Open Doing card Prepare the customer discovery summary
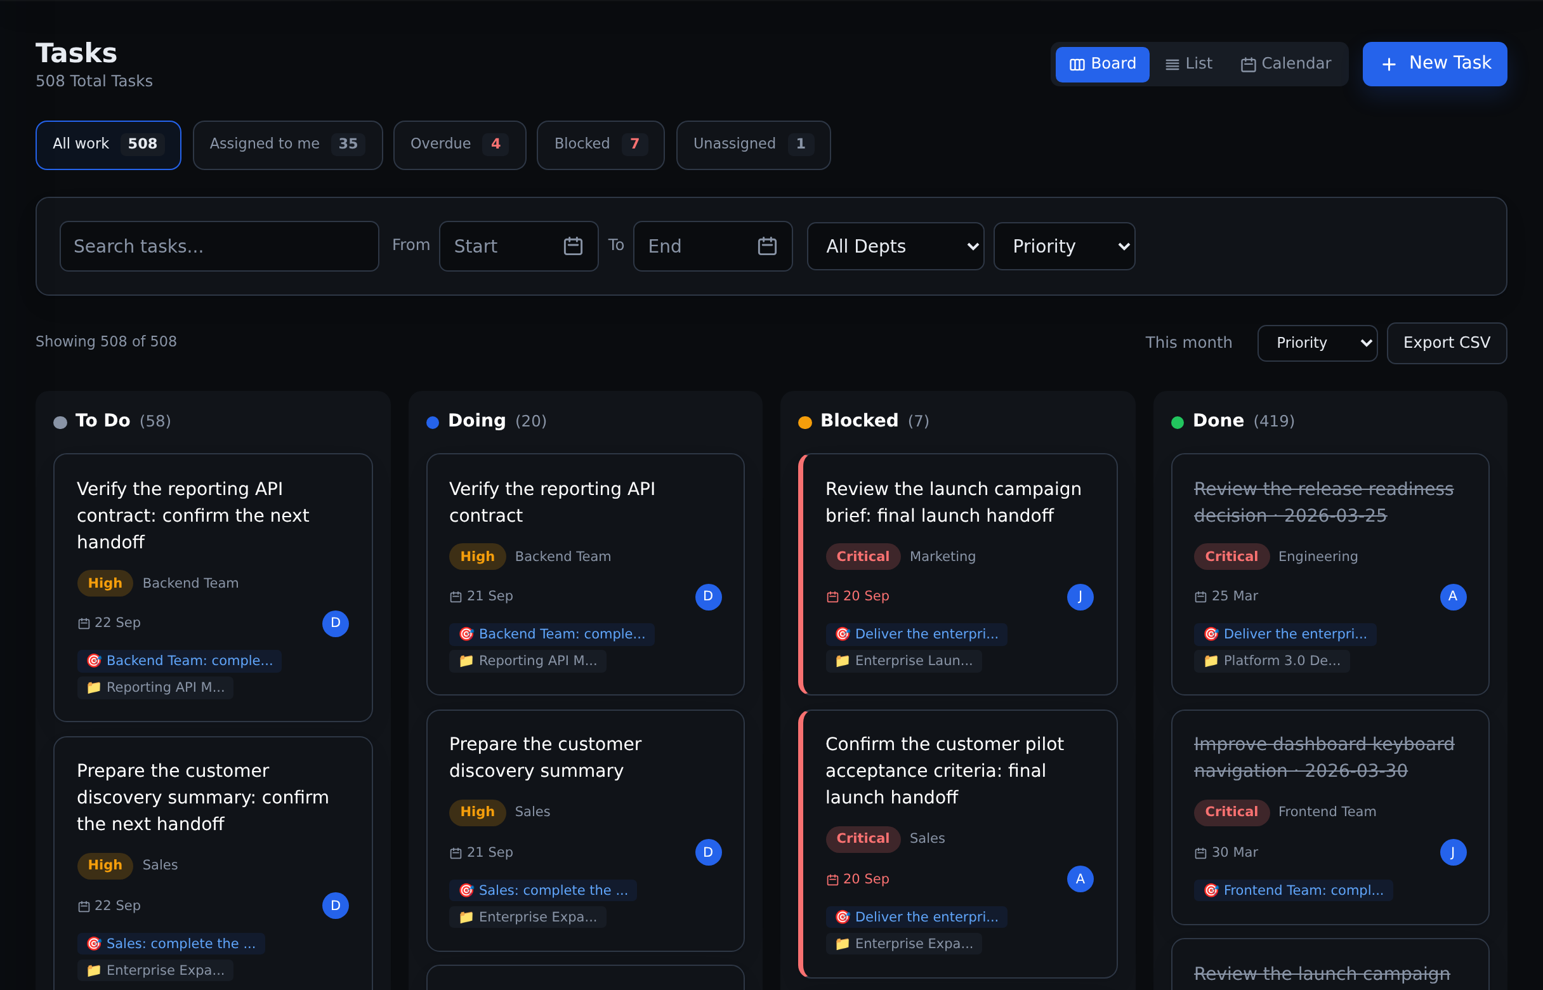1543x990 pixels. tap(585, 831)
